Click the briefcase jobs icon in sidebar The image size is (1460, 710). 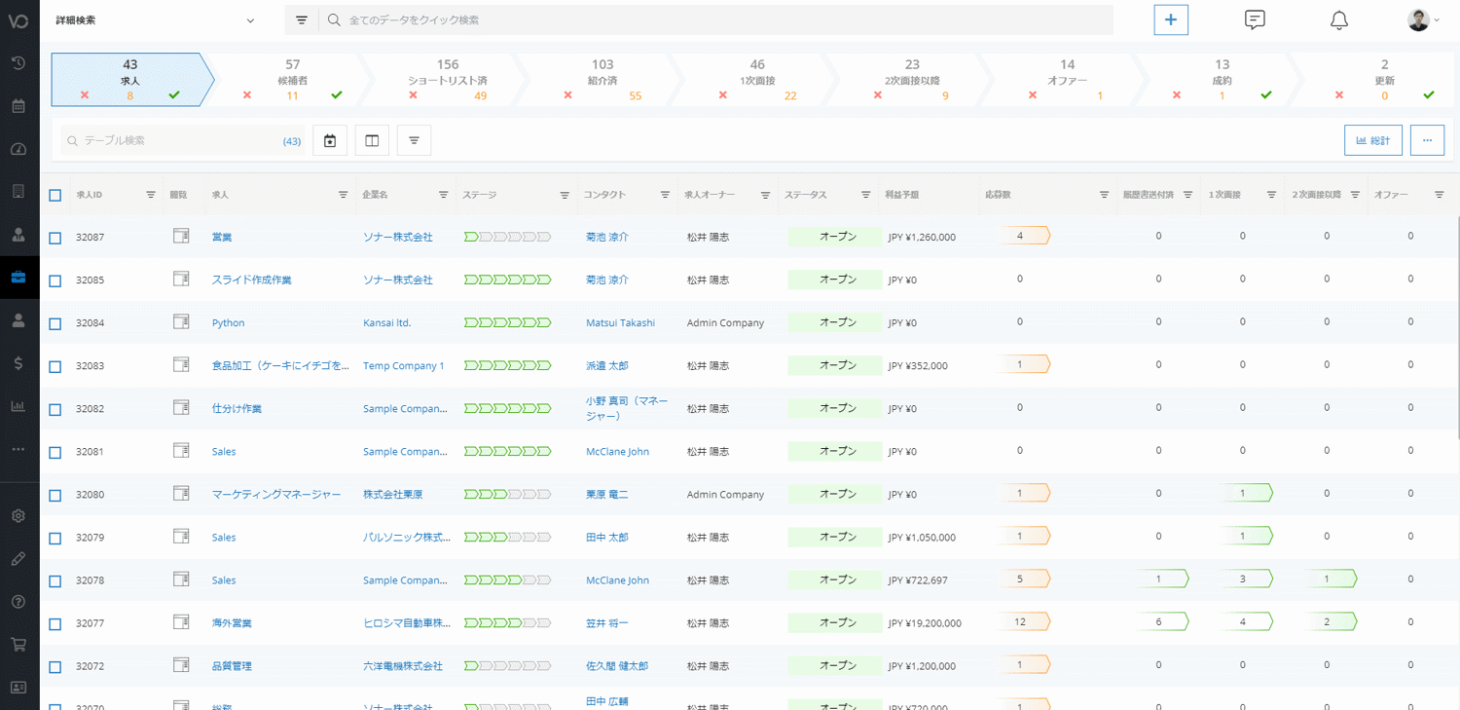click(x=18, y=278)
